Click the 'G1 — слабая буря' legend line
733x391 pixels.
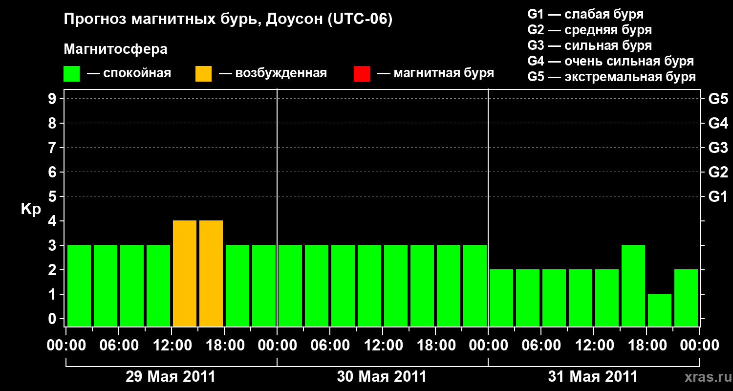[x=585, y=14]
